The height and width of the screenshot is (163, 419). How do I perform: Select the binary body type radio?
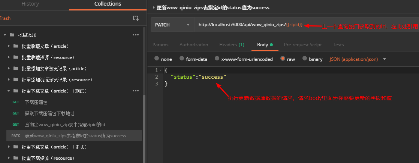(305, 59)
